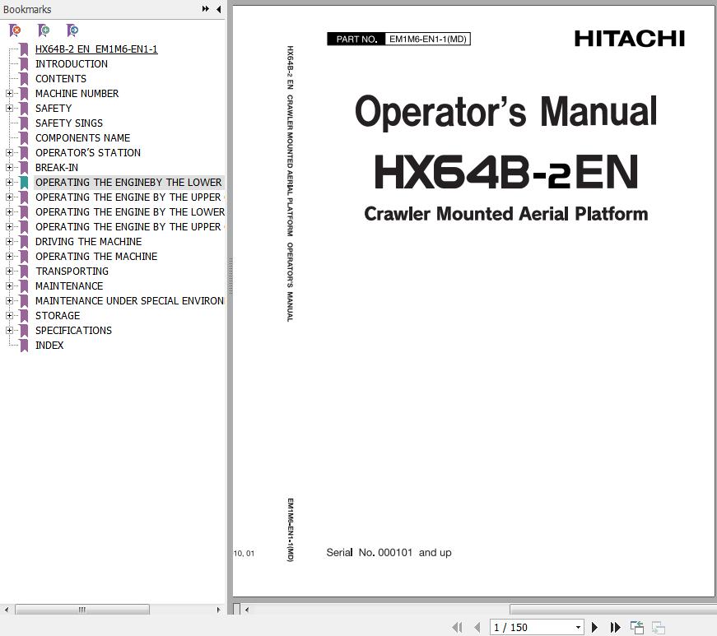The height and width of the screenshot is (636, 717).
Task: Click the INTRODUCTION bookmark ribbon icon
Action: click(x=24, y=64)
